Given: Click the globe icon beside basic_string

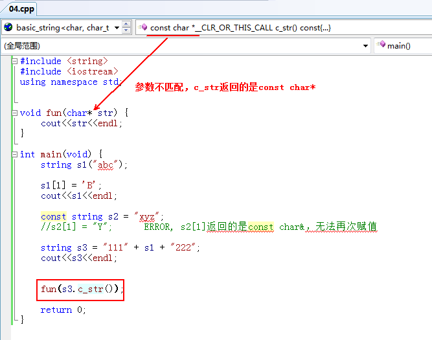Looking at the screenshot, I should pyautogui.click(x=8, y=27).
